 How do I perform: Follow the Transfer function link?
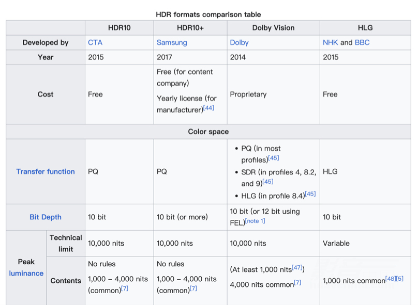click(x=46, y=171)
